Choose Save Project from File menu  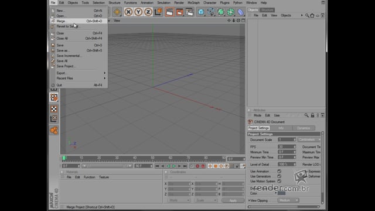pos(79,66)
